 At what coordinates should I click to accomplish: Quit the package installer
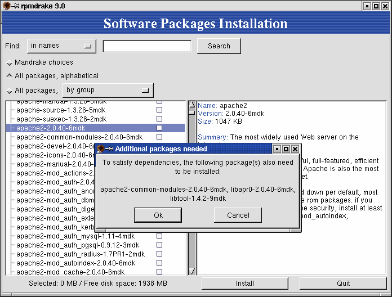[x=343, y=283]
